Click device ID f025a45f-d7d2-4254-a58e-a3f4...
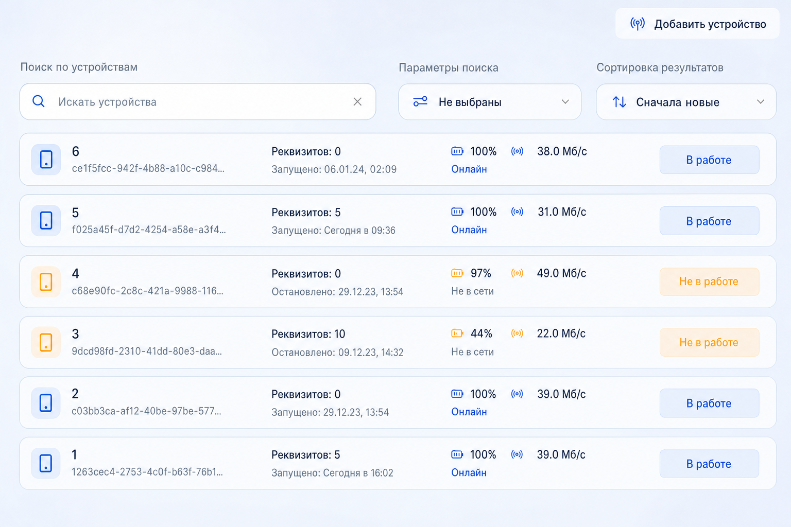 click(149, 230)
